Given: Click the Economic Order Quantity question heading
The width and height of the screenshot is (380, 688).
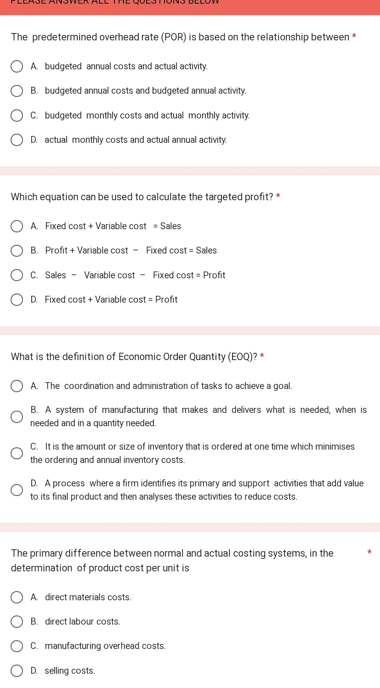Looking at the screenshot, I should tap(134, 357).
